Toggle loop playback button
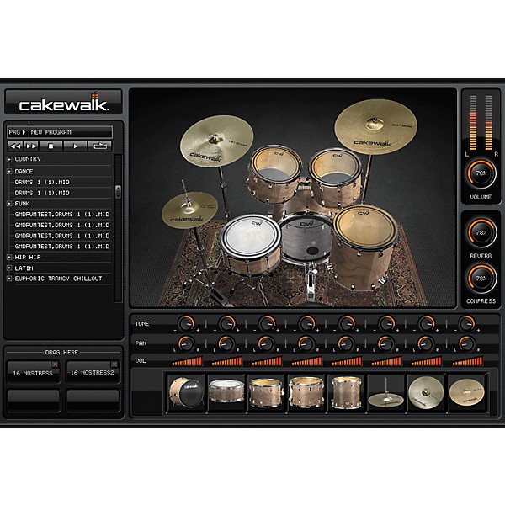This screenshot has height=505, width=505. coord(100,146)
